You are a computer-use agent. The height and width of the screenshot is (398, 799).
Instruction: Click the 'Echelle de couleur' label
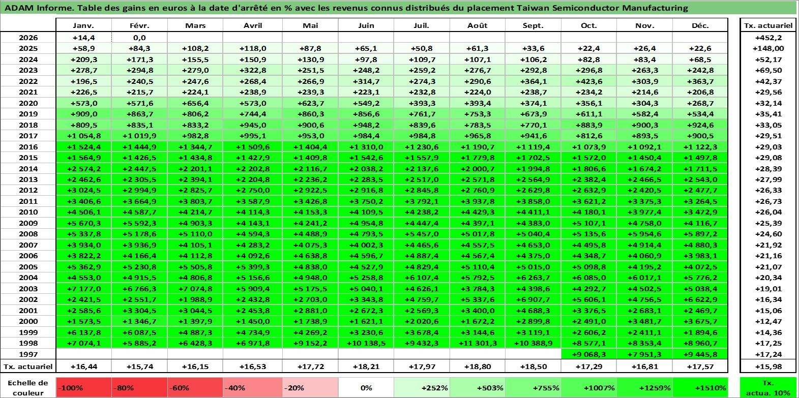28,387
